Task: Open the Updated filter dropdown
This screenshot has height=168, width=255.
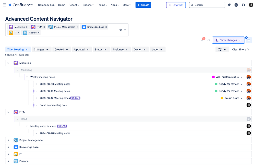Action: pos(82,50)
